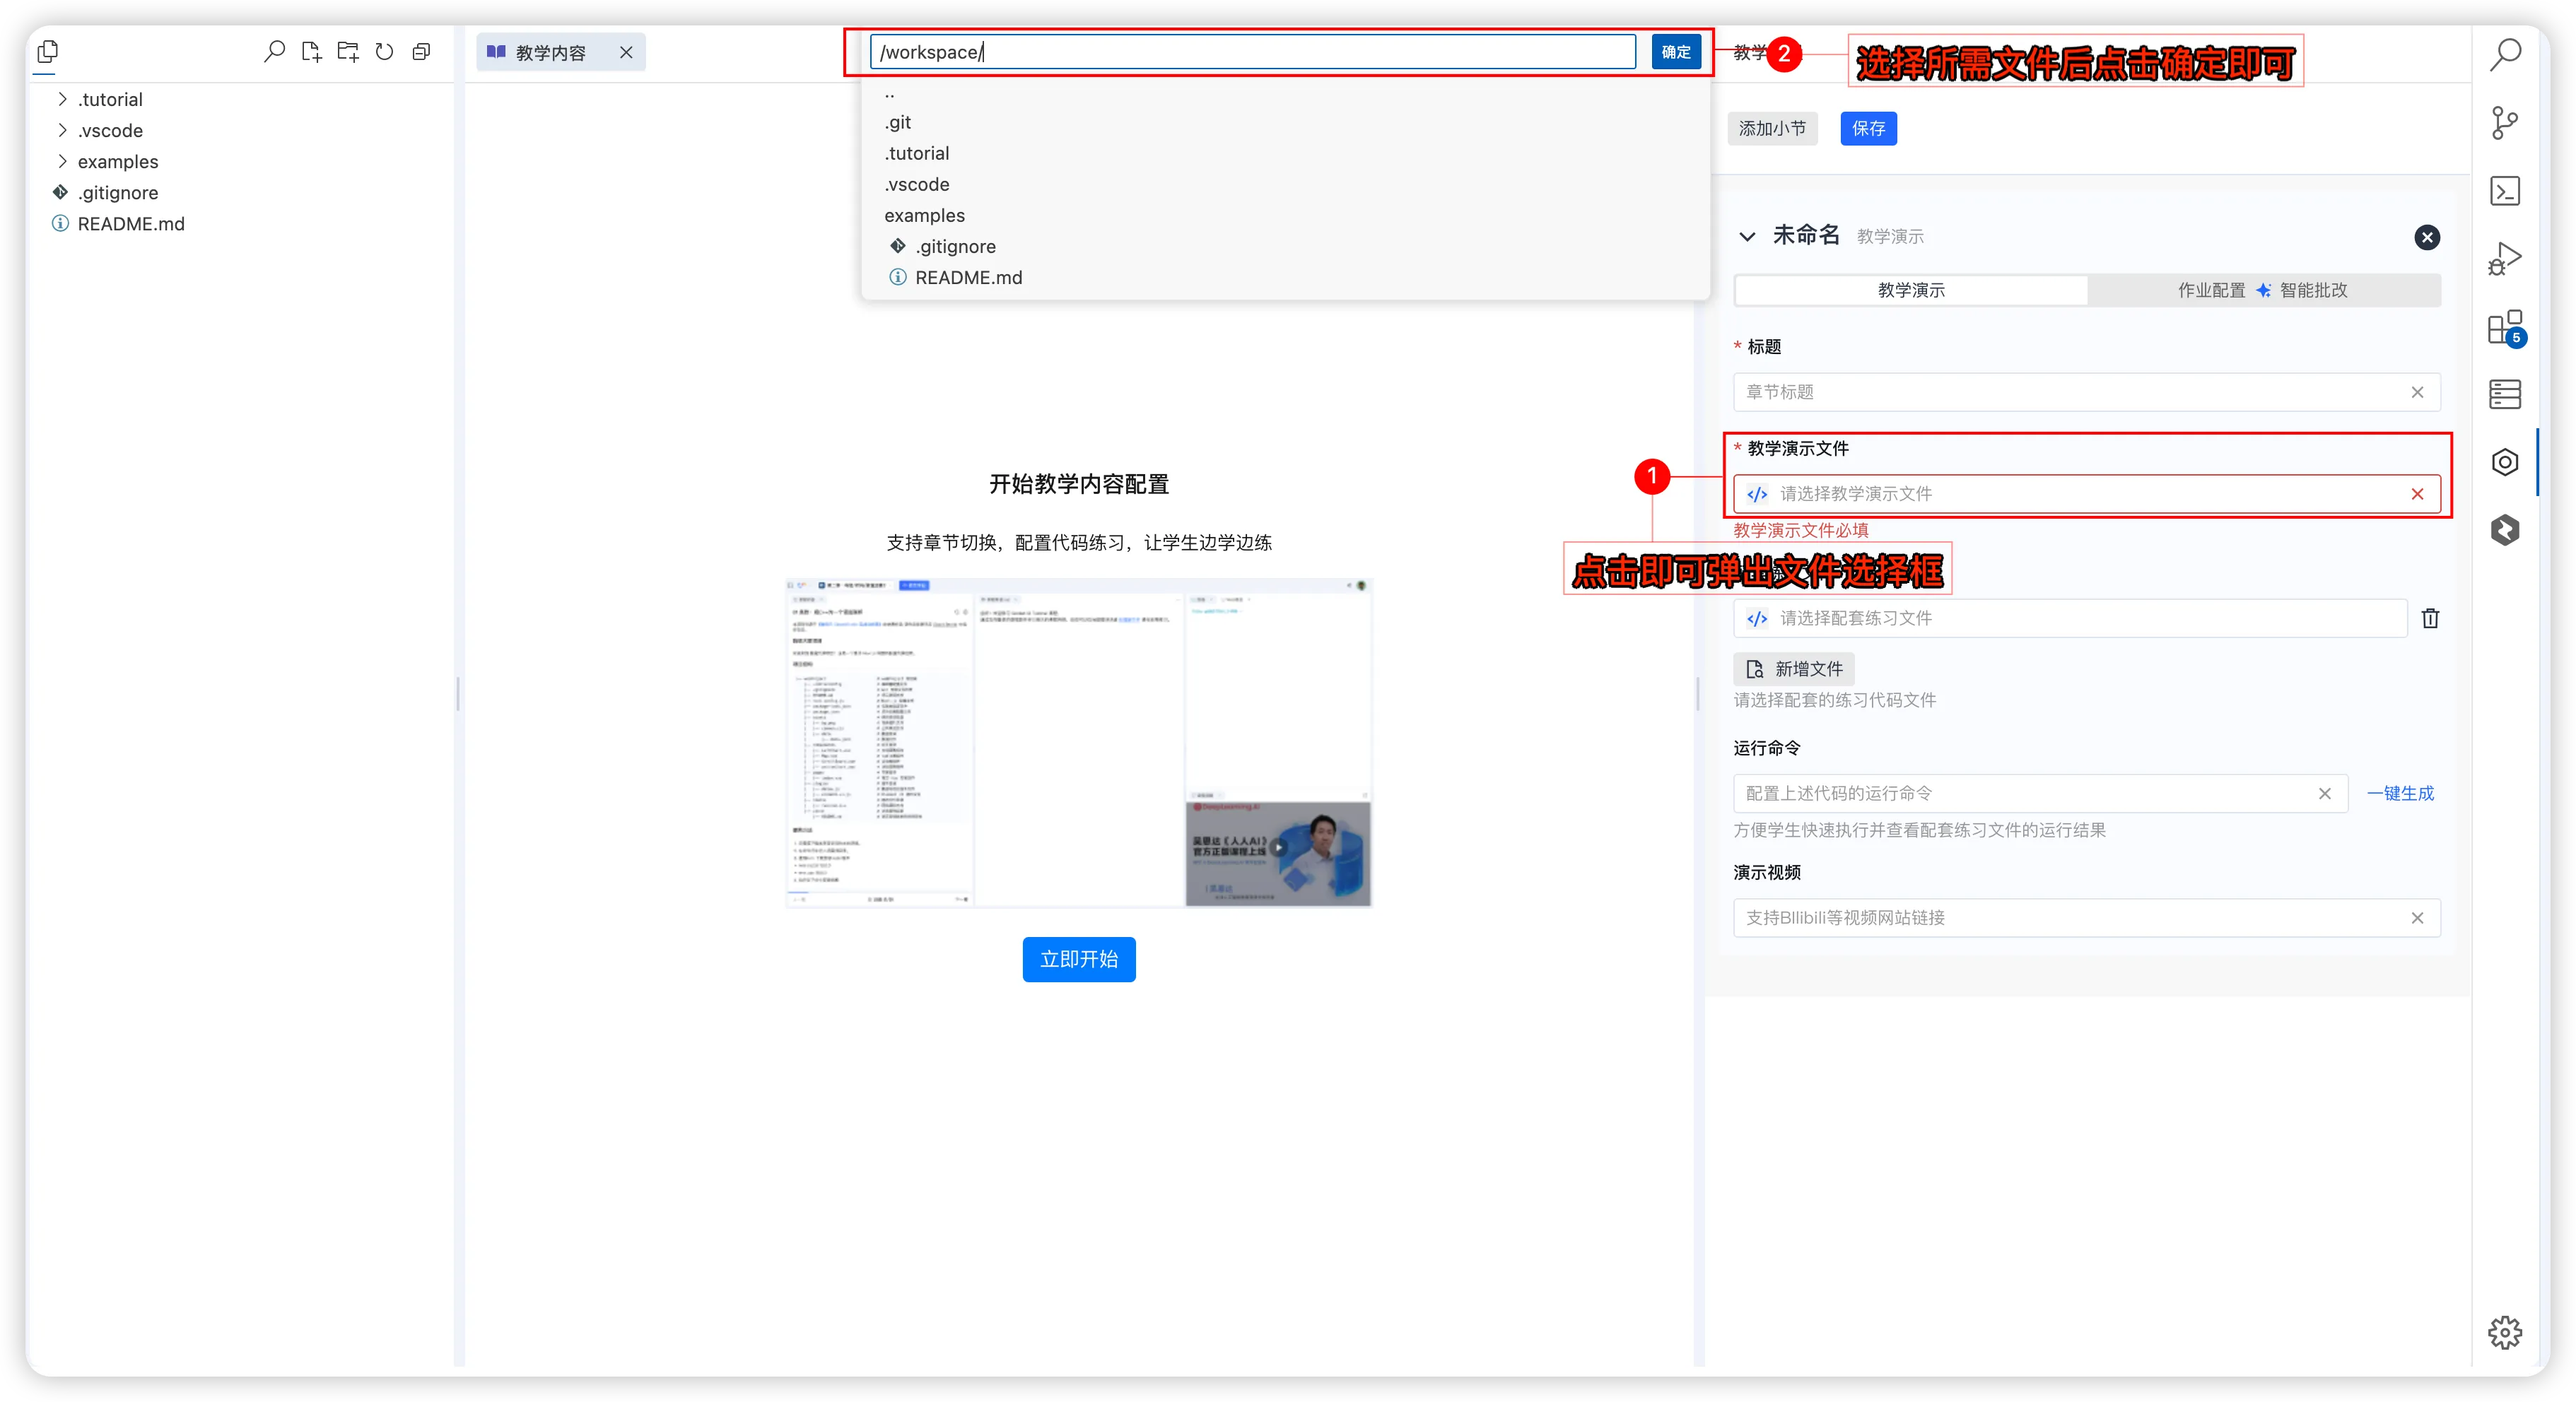The height and width of the screenshot is (1402, 2576).
Task: Click the new folder icon in explorer
Action: [348, 51]
